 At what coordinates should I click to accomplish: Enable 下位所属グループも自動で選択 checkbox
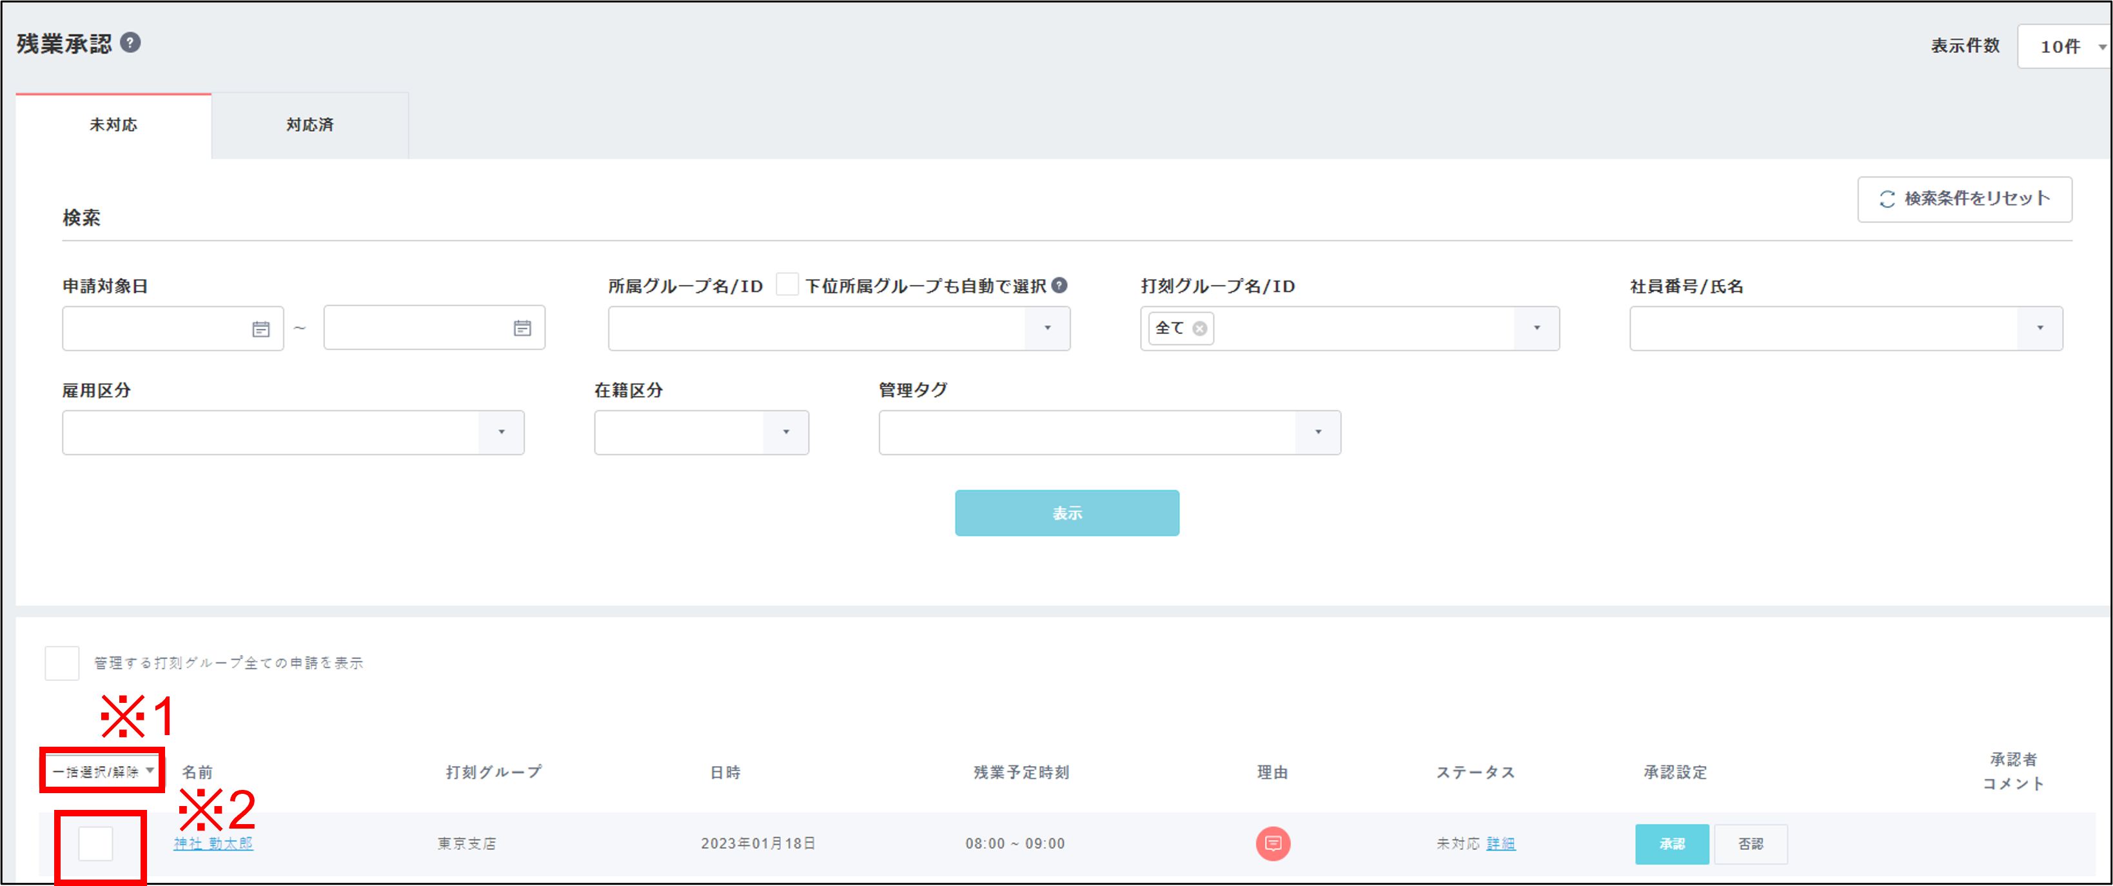787,284
